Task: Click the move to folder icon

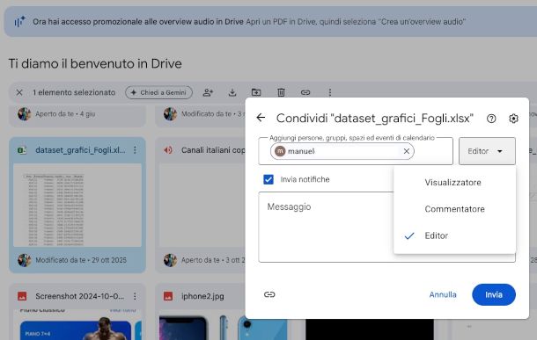Action: [x=256, y=92]
